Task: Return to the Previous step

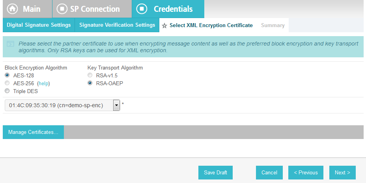Action: [x=306, y=172]
